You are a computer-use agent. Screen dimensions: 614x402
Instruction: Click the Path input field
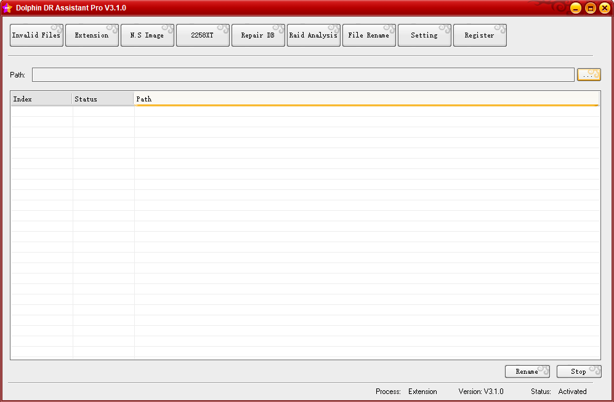tap(303, 74)
